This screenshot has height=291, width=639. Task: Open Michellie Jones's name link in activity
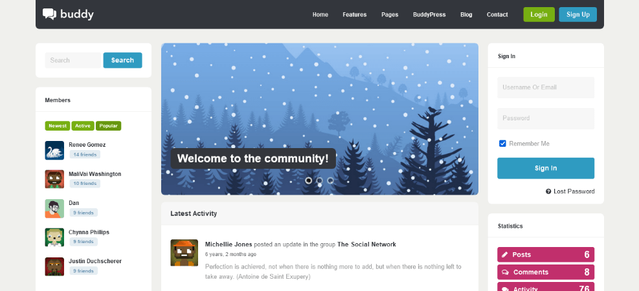click(229, 244)
